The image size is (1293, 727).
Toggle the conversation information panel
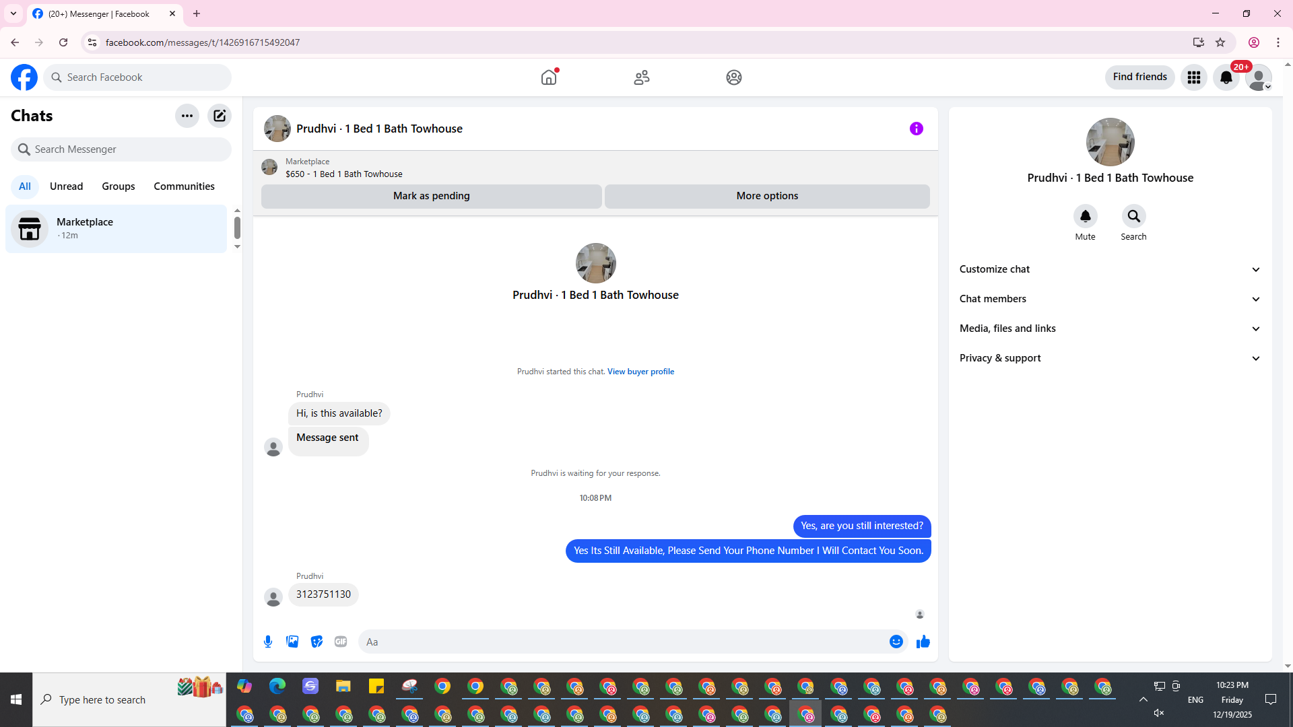point(916,129)
